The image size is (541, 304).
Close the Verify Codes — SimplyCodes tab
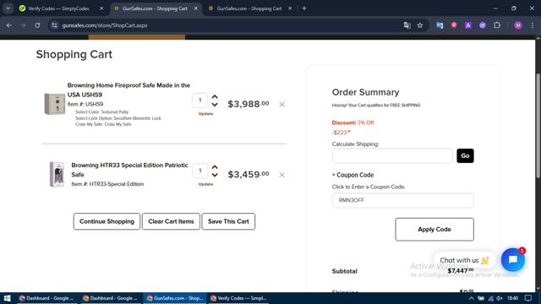(101, 8)
